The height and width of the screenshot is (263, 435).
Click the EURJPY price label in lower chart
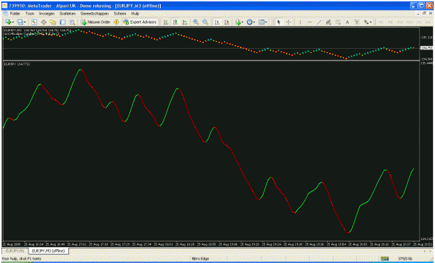[17, 64]
